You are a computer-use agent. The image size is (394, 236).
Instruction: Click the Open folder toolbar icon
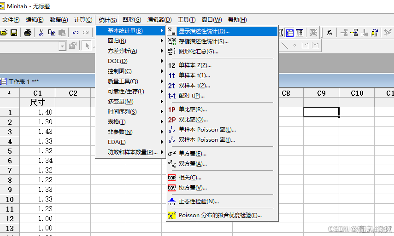coord(4,33)
